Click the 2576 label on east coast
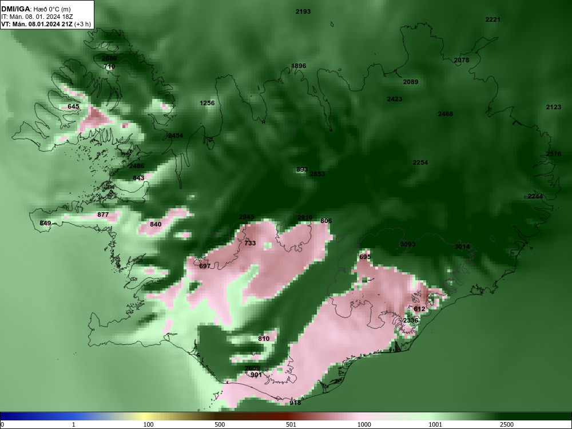 553,154
